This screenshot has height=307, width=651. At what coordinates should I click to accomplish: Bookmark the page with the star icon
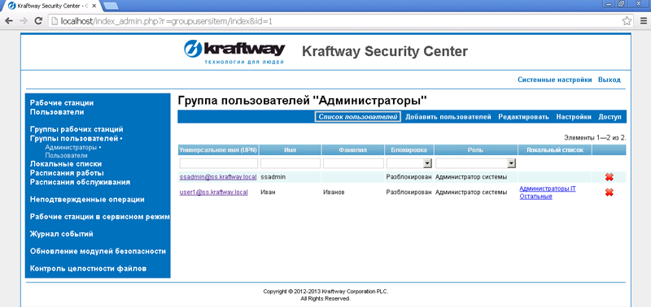coord(627,21)
